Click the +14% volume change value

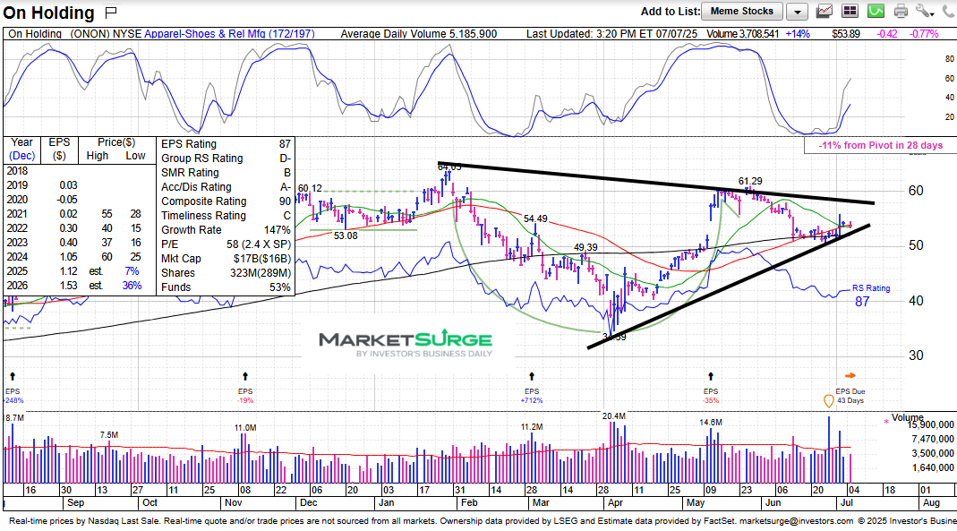click(798, 33)
